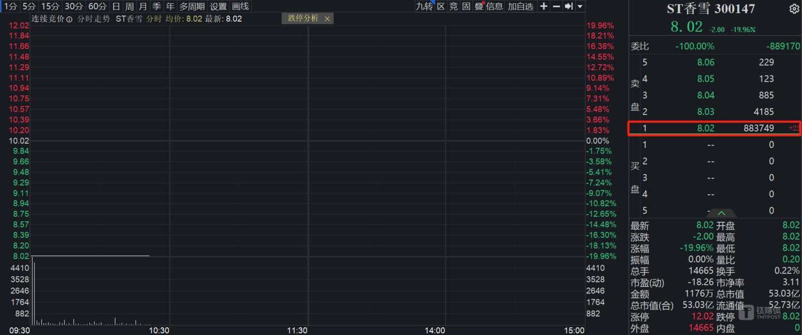The image size is (802, 335).
Task: Click the 固 toolbar button
Action: tap(466, 7)
